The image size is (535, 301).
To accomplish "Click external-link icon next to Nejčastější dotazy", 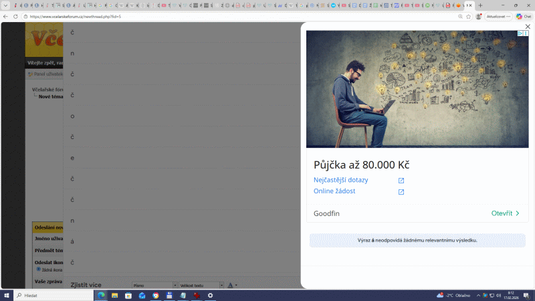I will [x=401, y=181].
